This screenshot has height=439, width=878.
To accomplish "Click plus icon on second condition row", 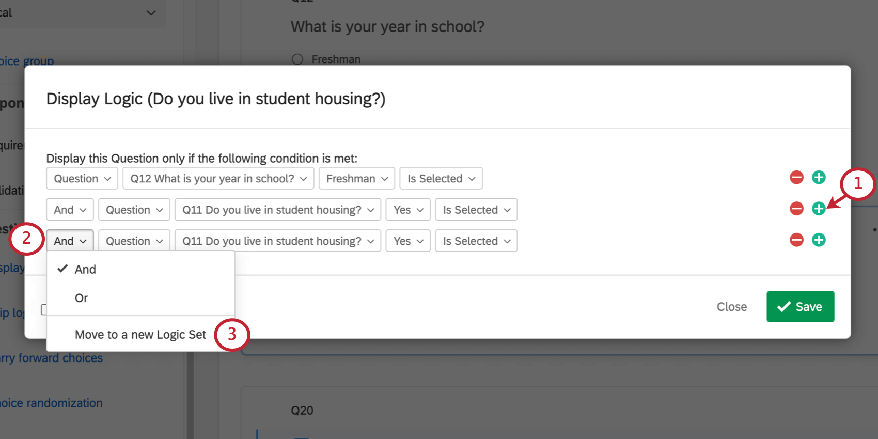I will point(819,209).
